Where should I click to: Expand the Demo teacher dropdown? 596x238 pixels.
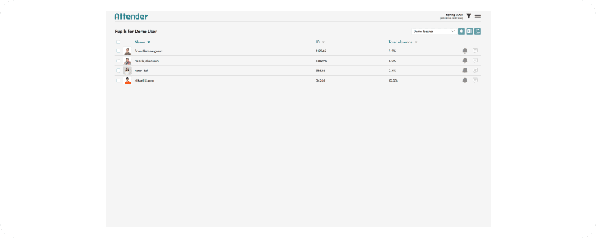pyautogui.click(x=434, y=31)
